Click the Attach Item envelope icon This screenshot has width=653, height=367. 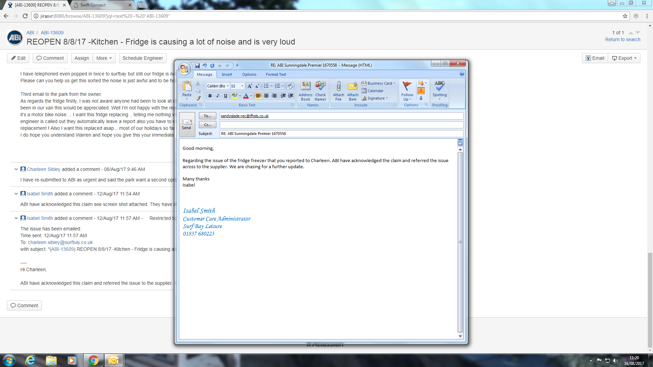353,87
